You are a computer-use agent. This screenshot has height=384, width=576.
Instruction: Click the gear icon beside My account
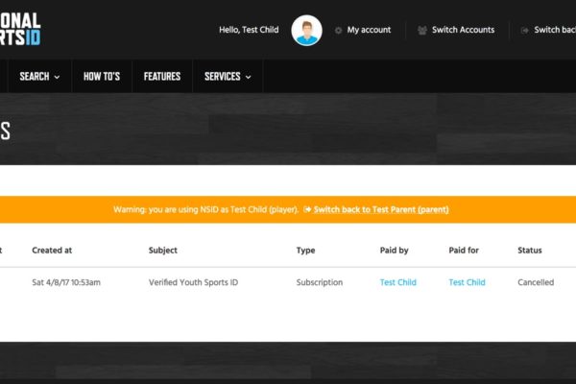[338, 30]
